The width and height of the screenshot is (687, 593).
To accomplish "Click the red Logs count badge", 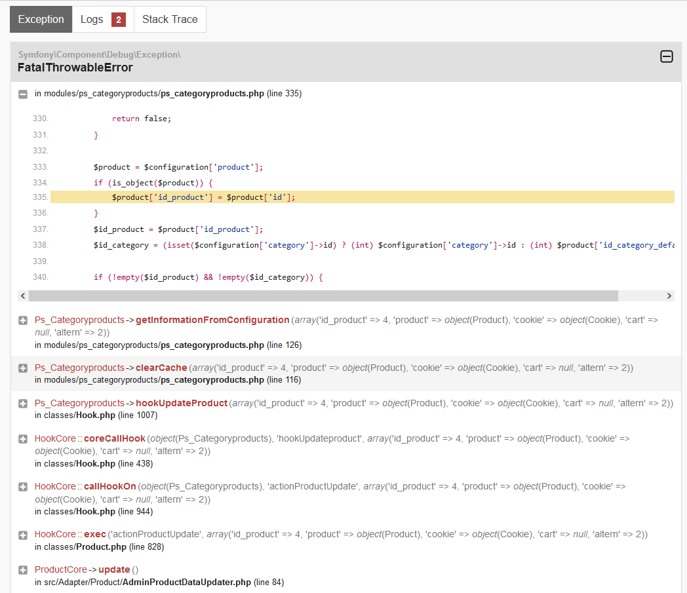I will tap(118, 20).
